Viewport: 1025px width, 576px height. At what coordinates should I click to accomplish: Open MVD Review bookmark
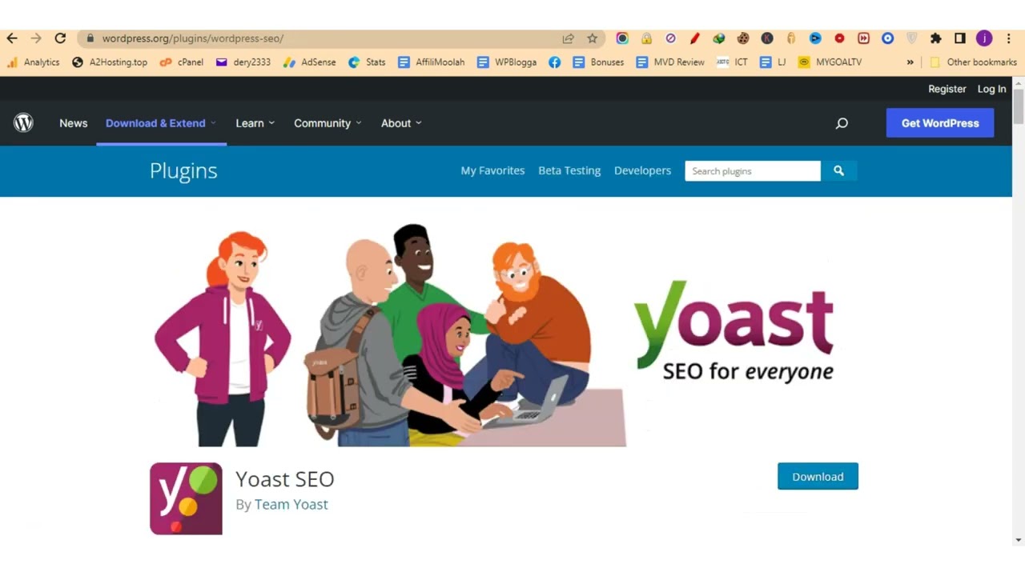[670, 62]
